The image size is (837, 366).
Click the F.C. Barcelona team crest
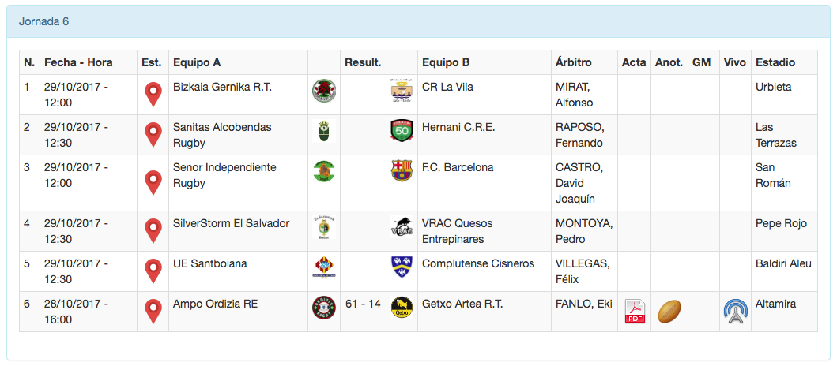[x=402, y=170]
